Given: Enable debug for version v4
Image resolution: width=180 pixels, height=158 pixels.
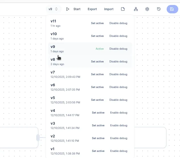Looking at the screenshot, I should (118, 113).
